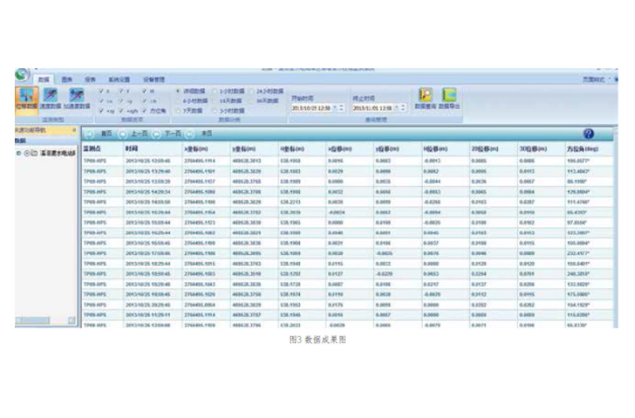Click the 停止时间 spinner arrows
The height and width of the screenshot is (418, 635).
coord(403,108)
